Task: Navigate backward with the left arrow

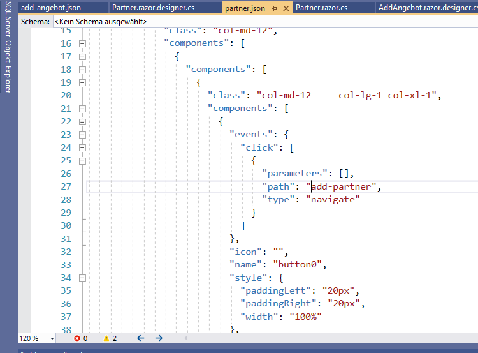Action: click(141, 338)
